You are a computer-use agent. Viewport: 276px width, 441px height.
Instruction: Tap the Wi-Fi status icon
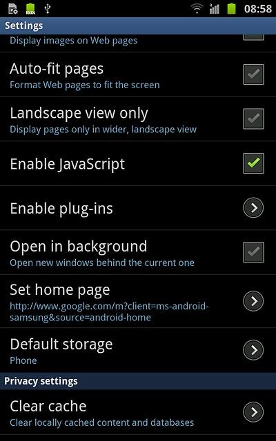click(197, 8)
